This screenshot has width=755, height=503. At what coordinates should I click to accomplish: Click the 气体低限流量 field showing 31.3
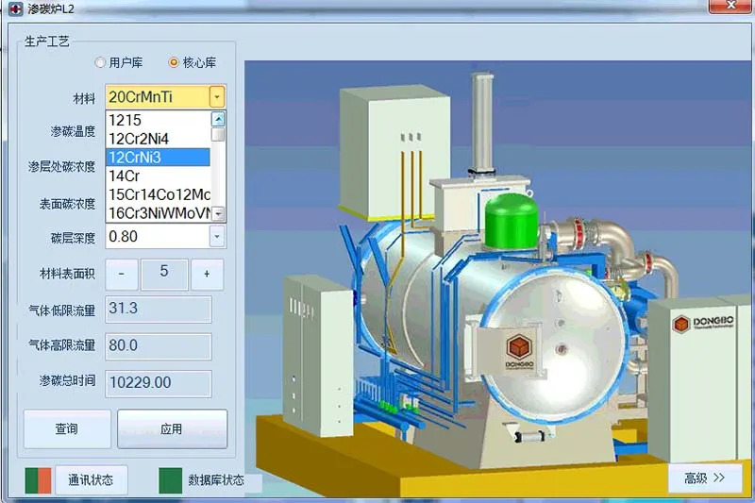click(159, 309)
